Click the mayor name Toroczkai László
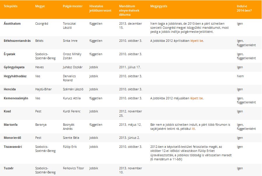This screenshot has width=262, height=176. [x=69, y=26]
